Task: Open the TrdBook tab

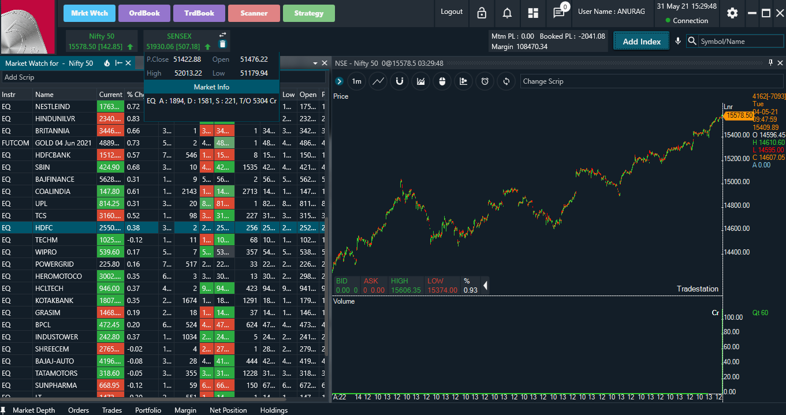Action: [199, 13]
